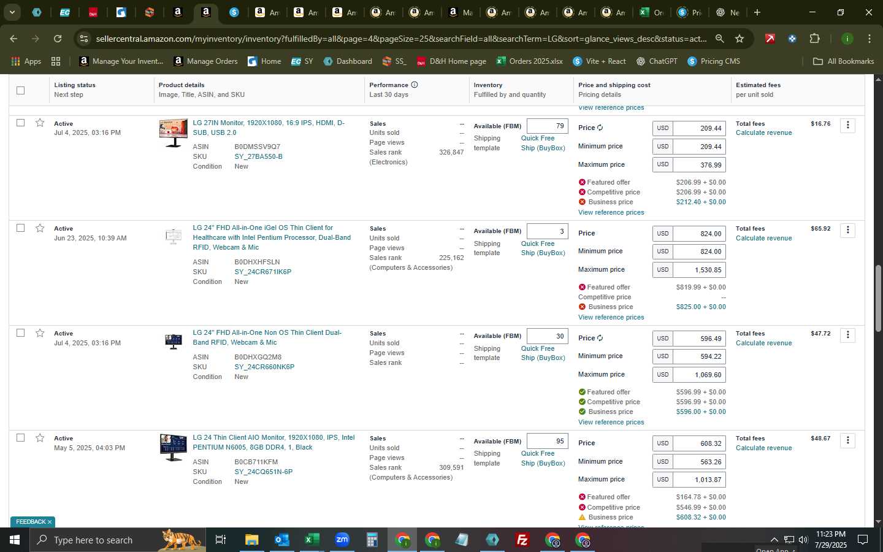Open Zoom from the taskbar
Screen dimensions: 883x552
(342, 540)
